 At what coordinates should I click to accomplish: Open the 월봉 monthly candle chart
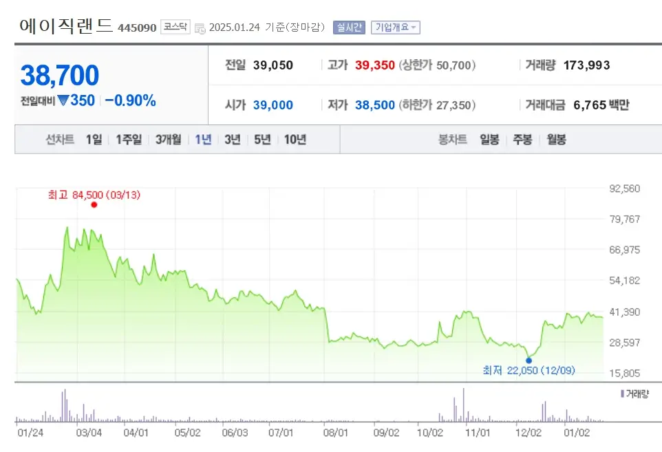click(x=556, y=139)
